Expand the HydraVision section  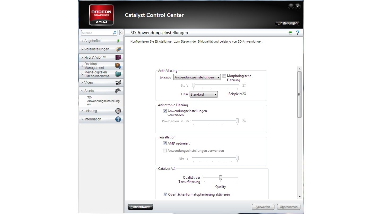(101, 57)
